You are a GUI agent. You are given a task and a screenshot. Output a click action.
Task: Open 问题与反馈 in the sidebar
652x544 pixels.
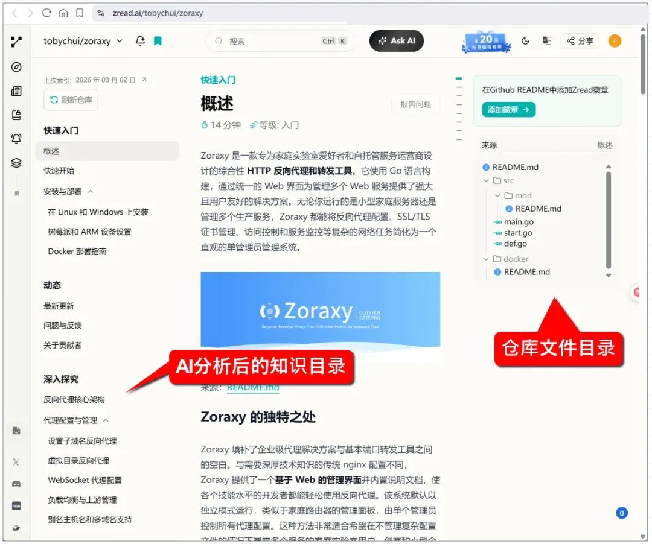pyautogui.click(x=63, y=326)
